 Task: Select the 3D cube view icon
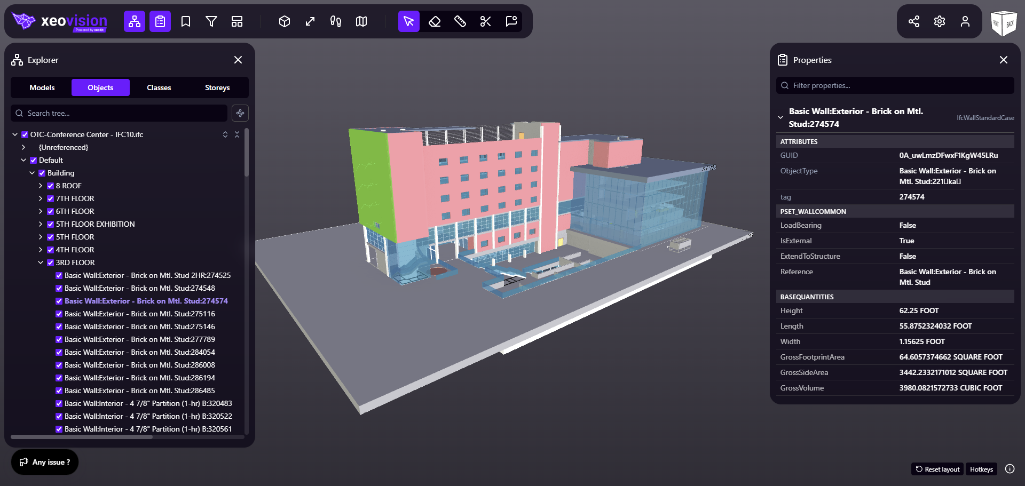point(285,21)
